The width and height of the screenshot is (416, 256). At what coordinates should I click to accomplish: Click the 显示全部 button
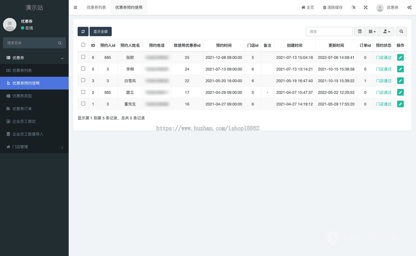click(x=101, y=31)
